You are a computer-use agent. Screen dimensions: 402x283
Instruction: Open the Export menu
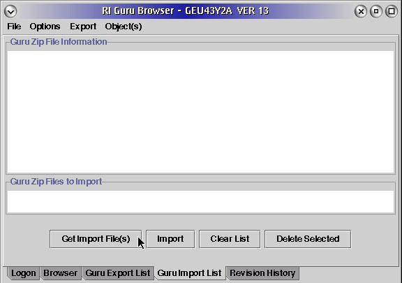[x=83, y=27]
